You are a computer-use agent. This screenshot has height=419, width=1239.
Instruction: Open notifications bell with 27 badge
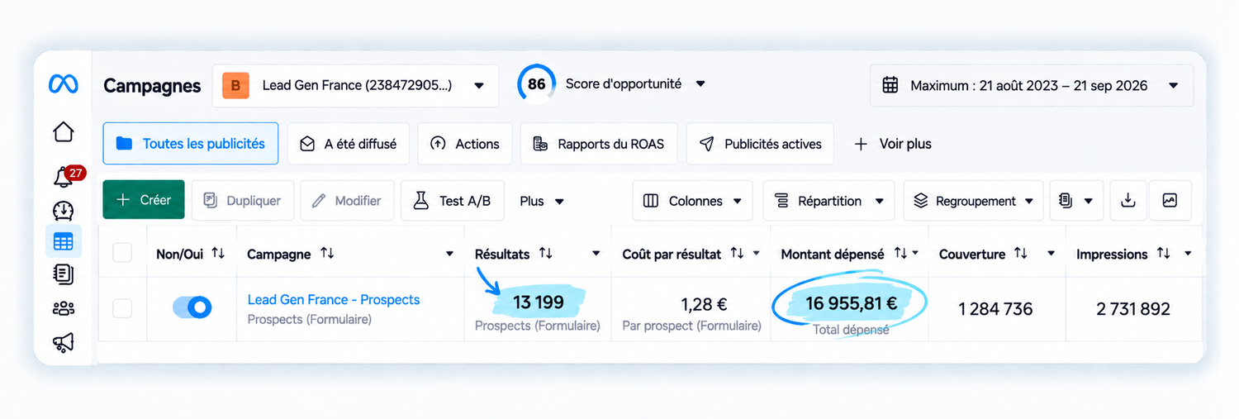point(64,175)
